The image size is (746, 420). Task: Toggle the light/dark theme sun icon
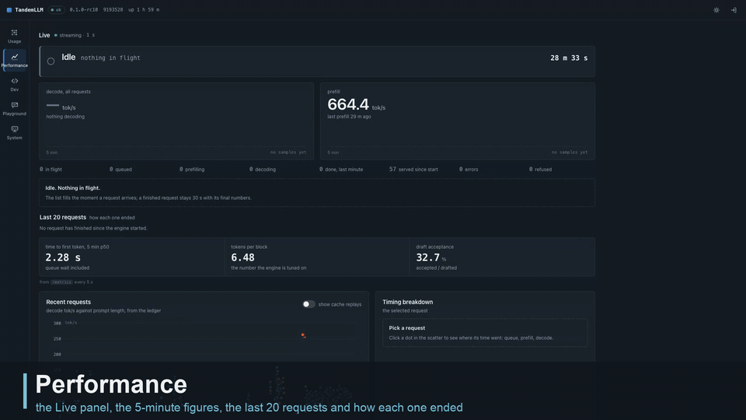click(x=716, y=10)
